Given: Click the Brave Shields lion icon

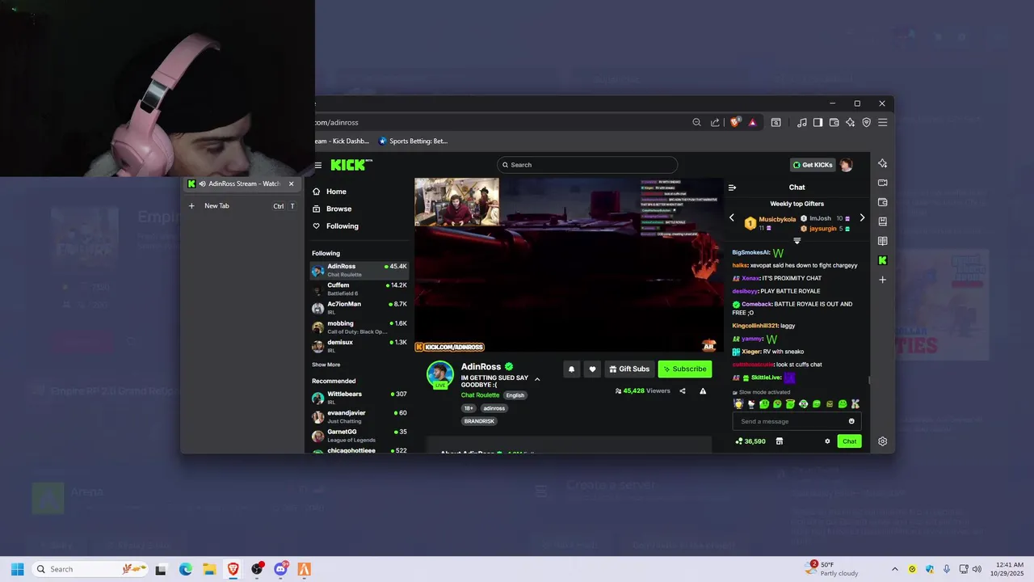Looking at the screenshot, I should (735, 122).
